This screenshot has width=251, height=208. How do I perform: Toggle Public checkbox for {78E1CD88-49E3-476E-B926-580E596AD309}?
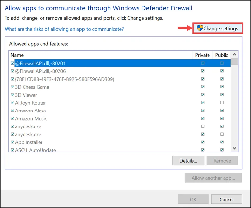[222, 79]
